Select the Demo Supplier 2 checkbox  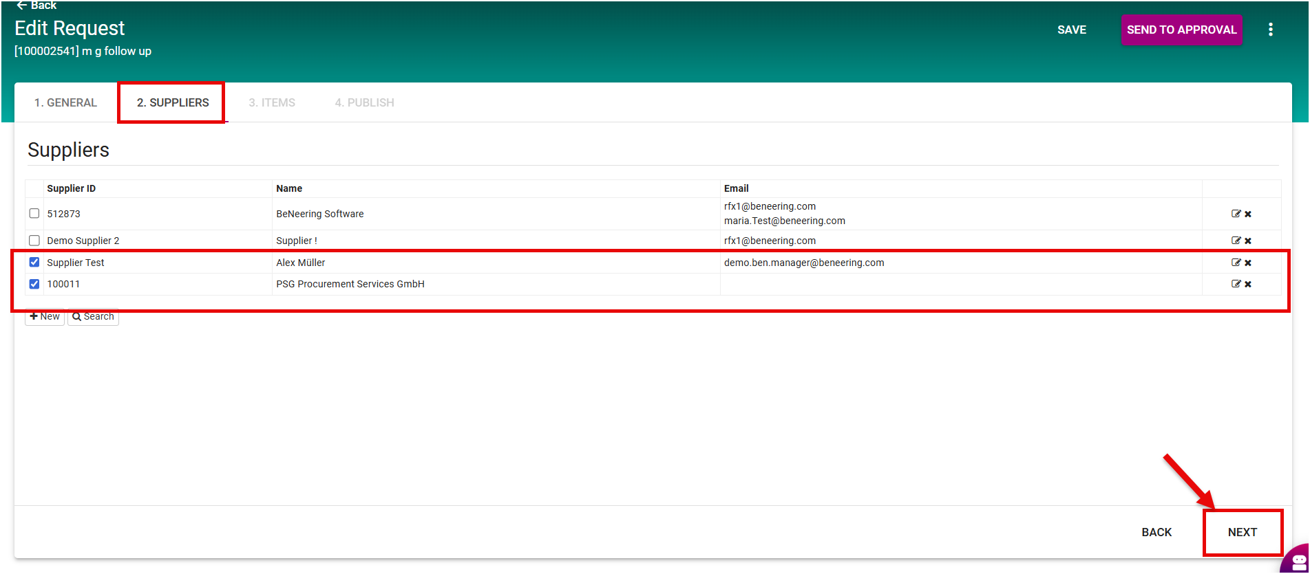coord(34,241)
